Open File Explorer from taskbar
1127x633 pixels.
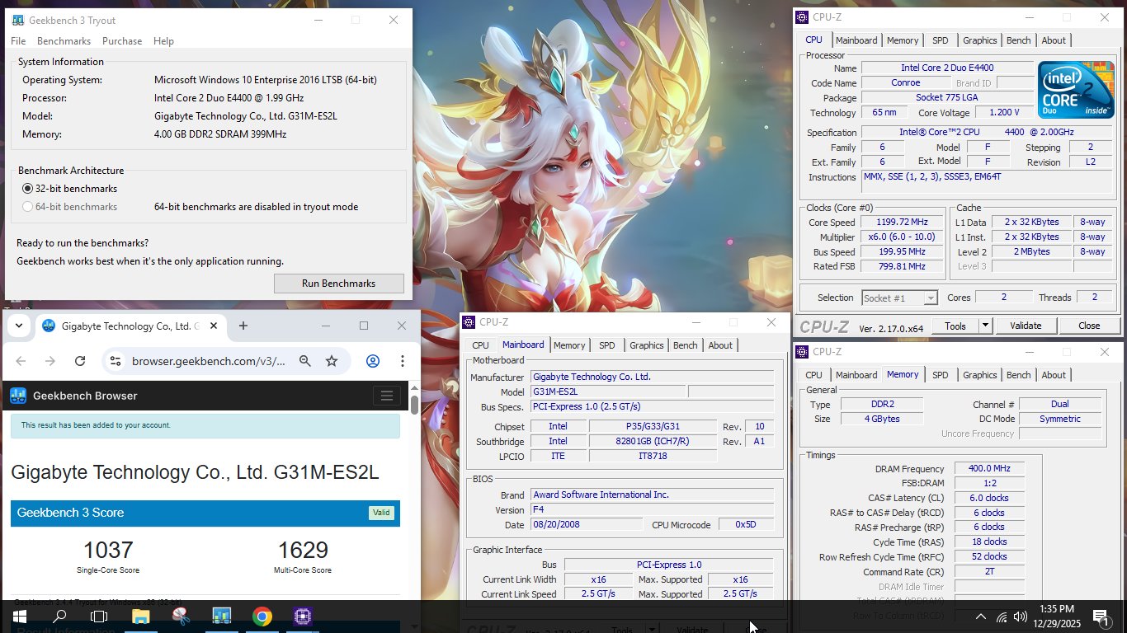pos(140,617)
